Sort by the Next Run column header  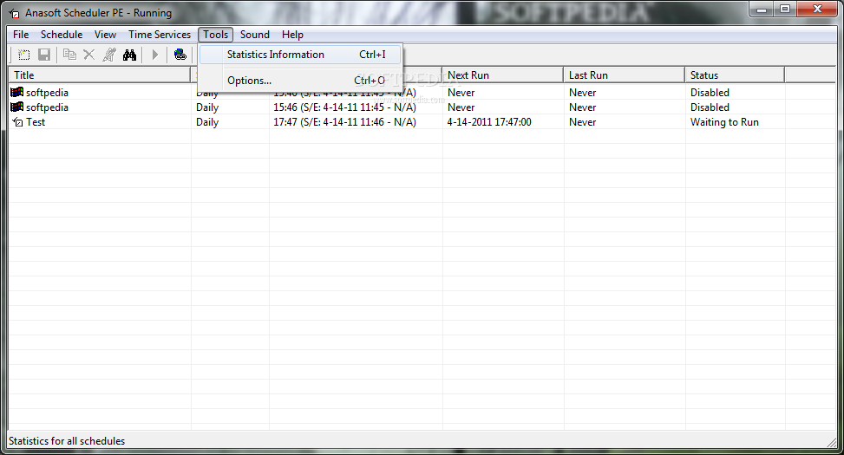[502, 75]
